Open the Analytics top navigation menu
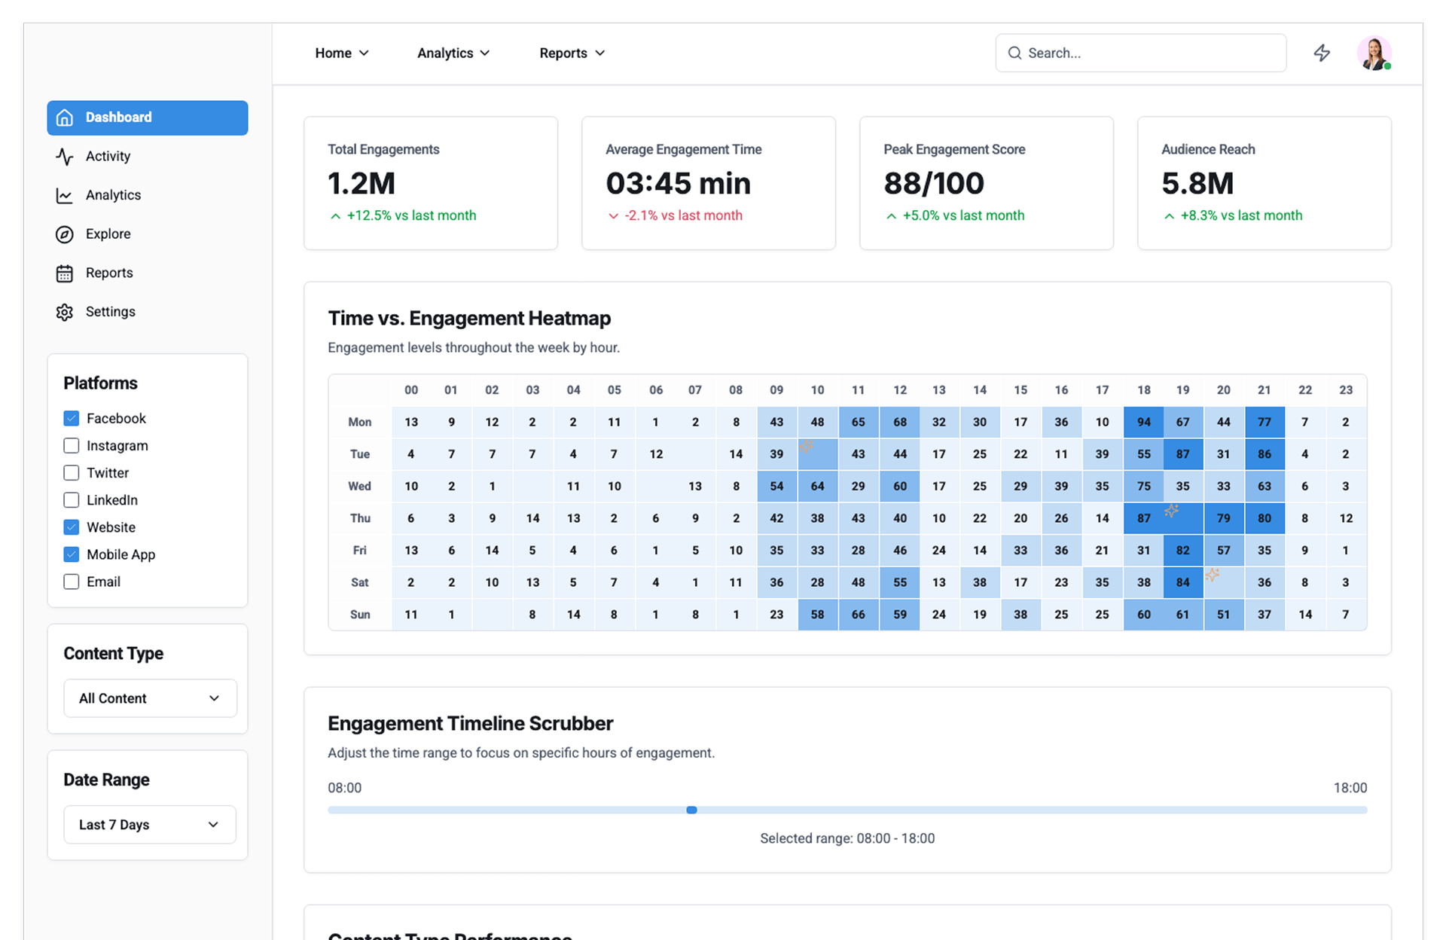 pos(453,53)
